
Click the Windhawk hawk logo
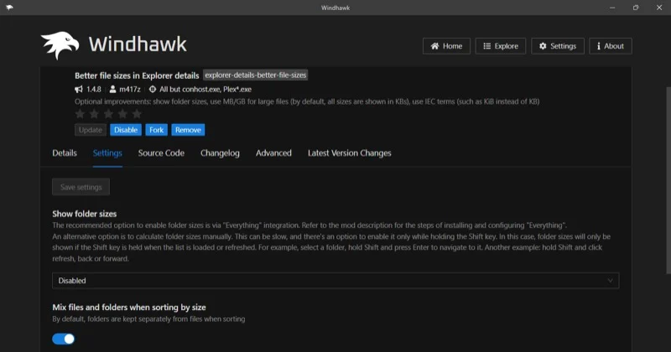tap(60, 44)
